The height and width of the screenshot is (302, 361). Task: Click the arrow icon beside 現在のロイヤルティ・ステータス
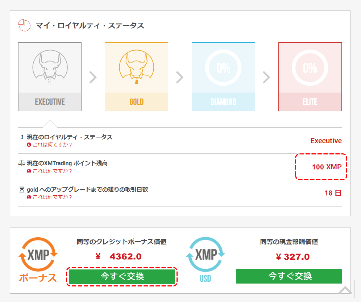click(x=22, y=137)
